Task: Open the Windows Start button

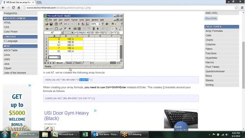Action: point(5,135)
